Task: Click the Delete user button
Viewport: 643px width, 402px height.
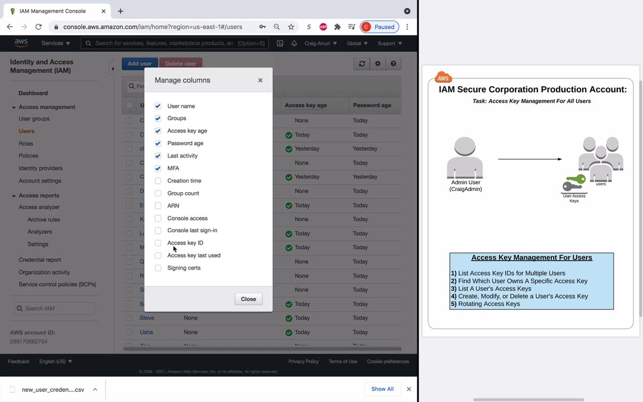Action: (x=181, y=64)
